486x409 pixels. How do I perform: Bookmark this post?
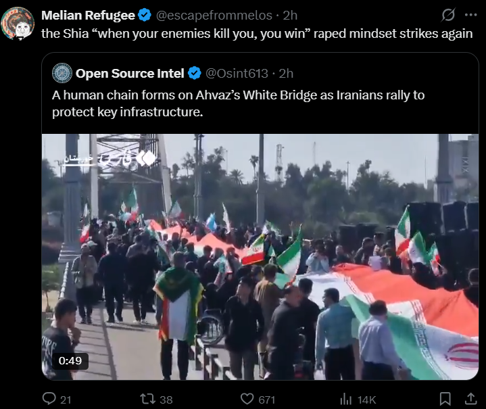[x=445, y=399]
